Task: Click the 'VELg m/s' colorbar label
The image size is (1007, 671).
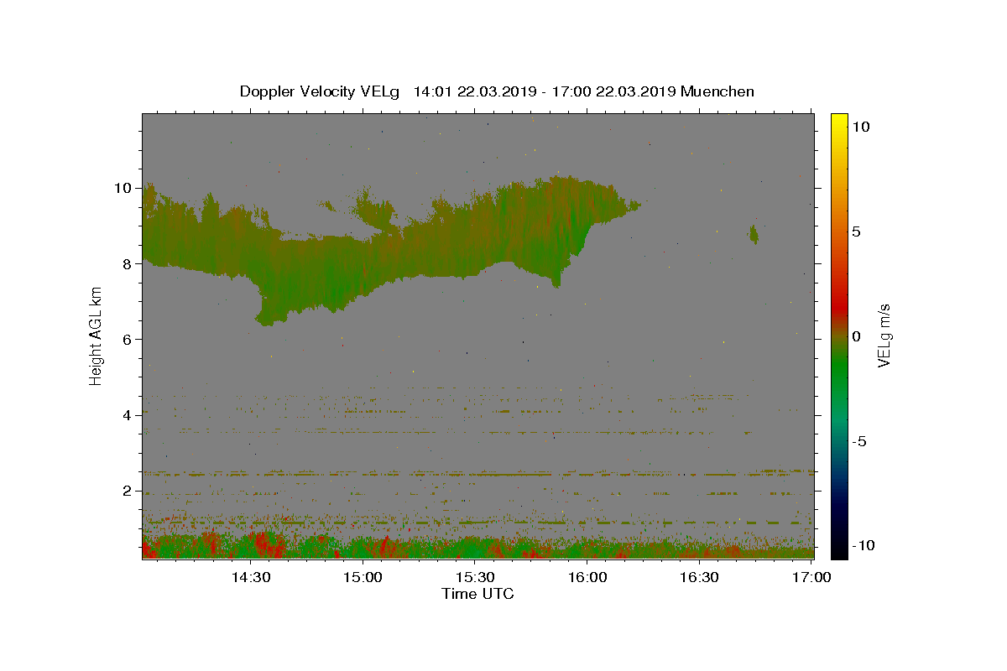Action: (x=884, y=335)
